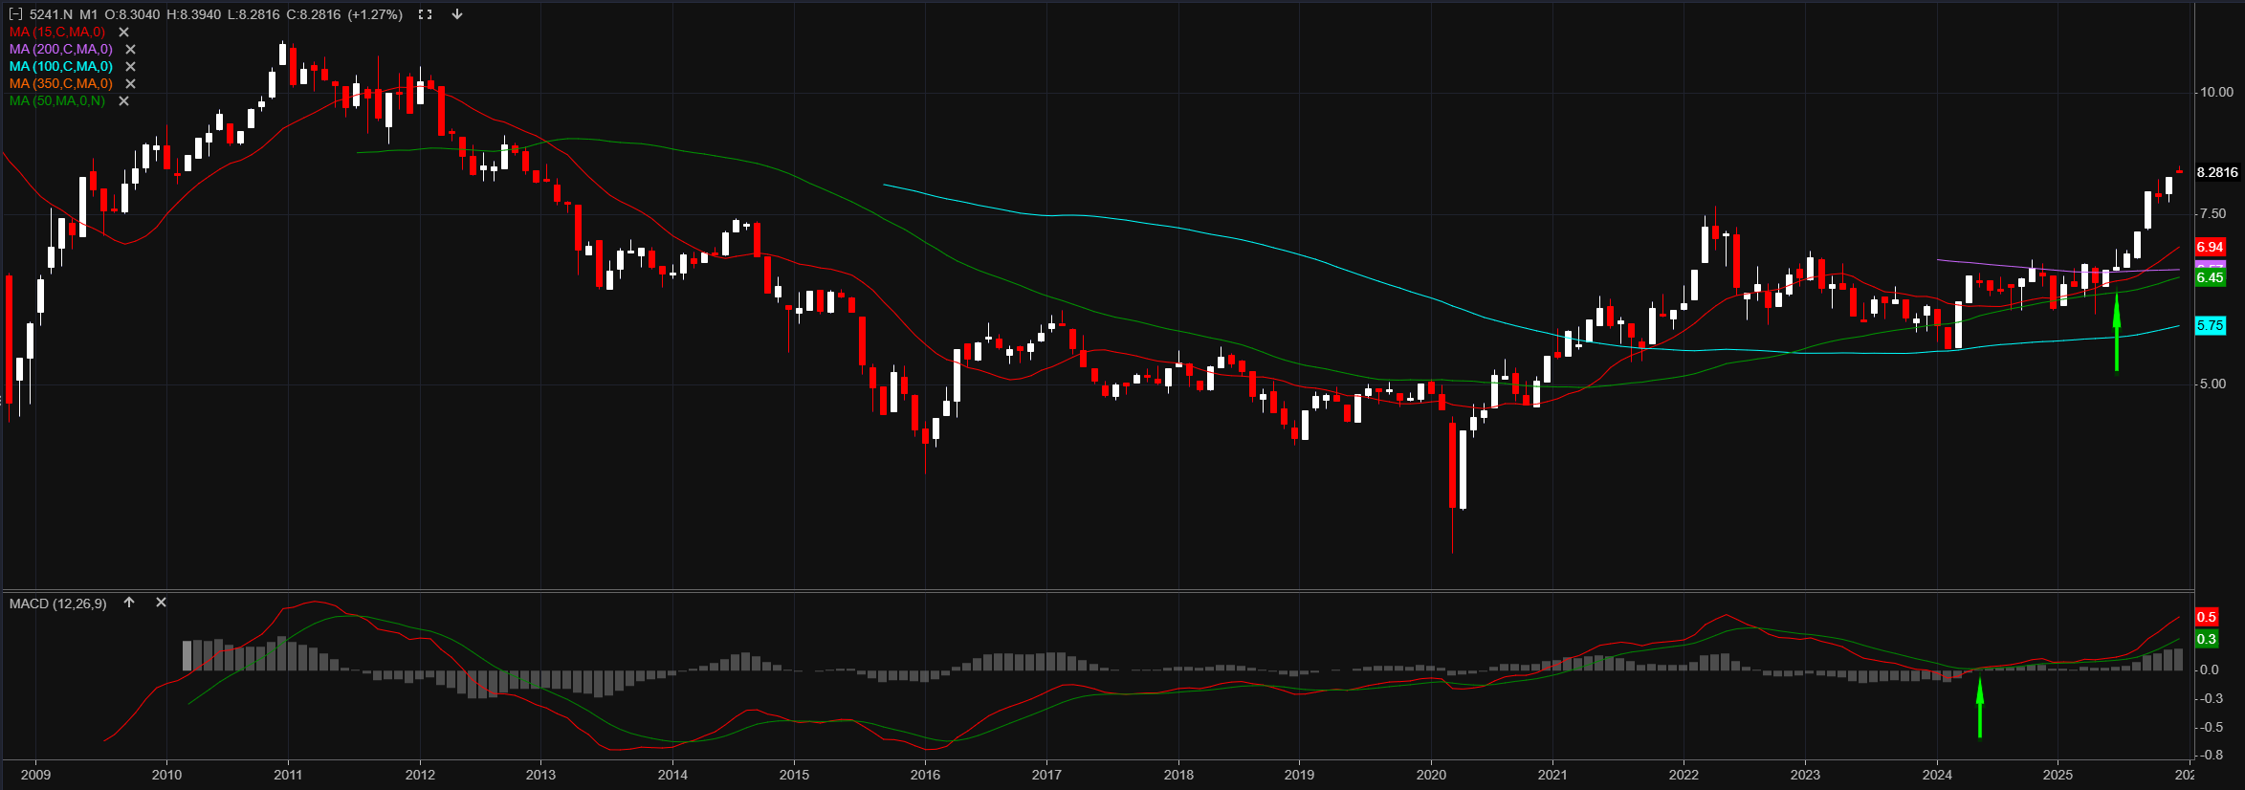2245x790 pixels.
Task: Click the MACD (12,26,9) indicator label
Action: pos(58,603)
